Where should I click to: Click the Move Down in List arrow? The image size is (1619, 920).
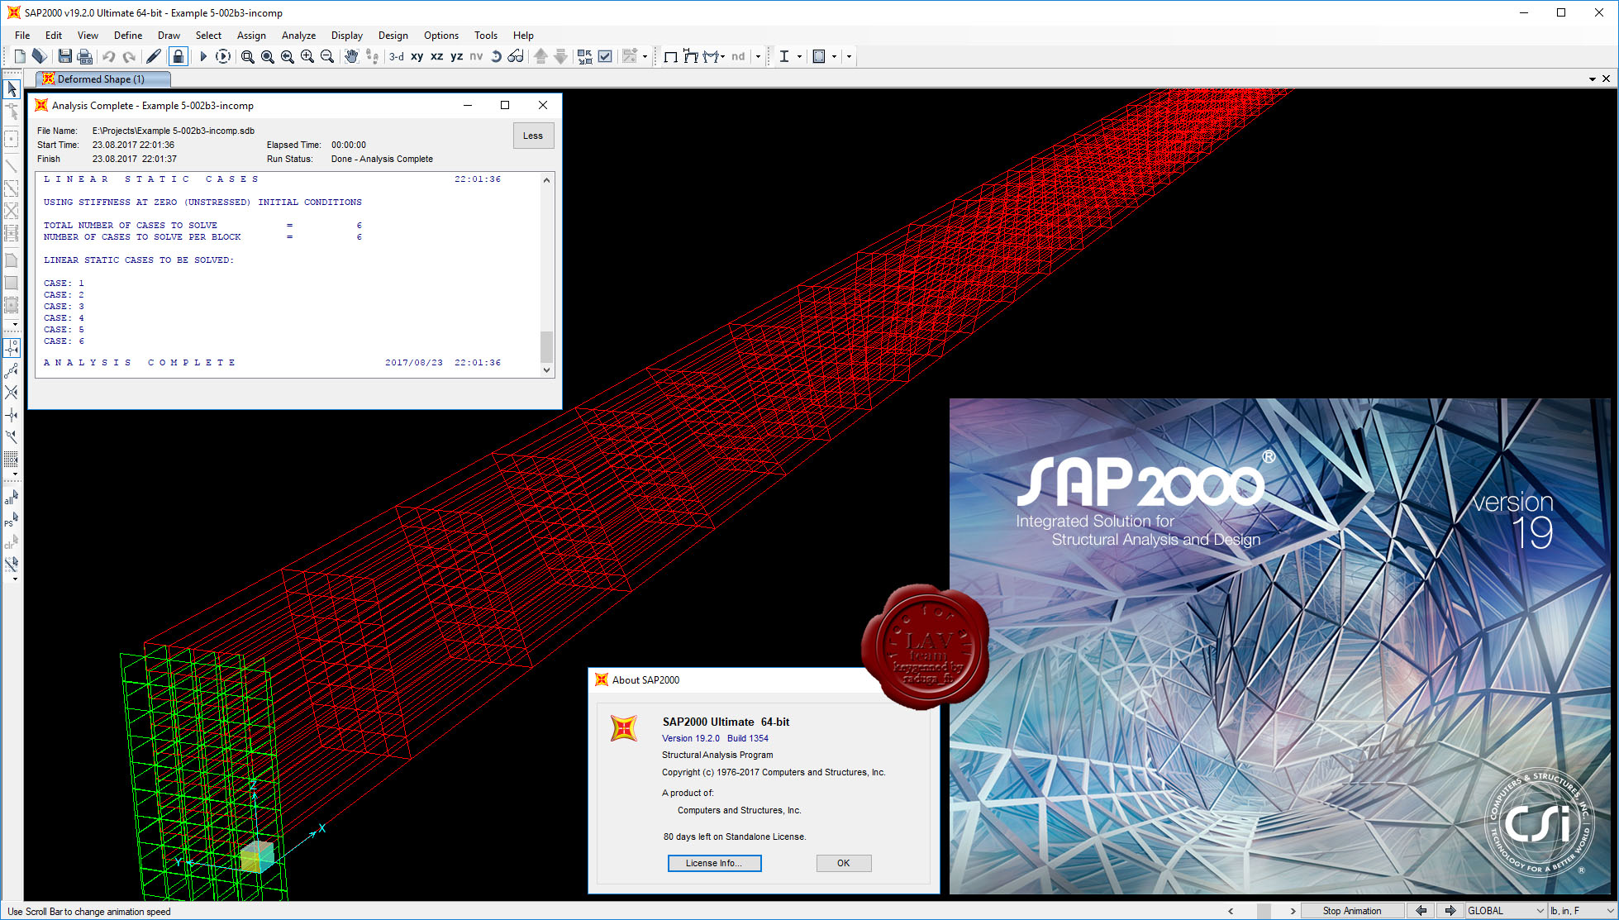560,56
